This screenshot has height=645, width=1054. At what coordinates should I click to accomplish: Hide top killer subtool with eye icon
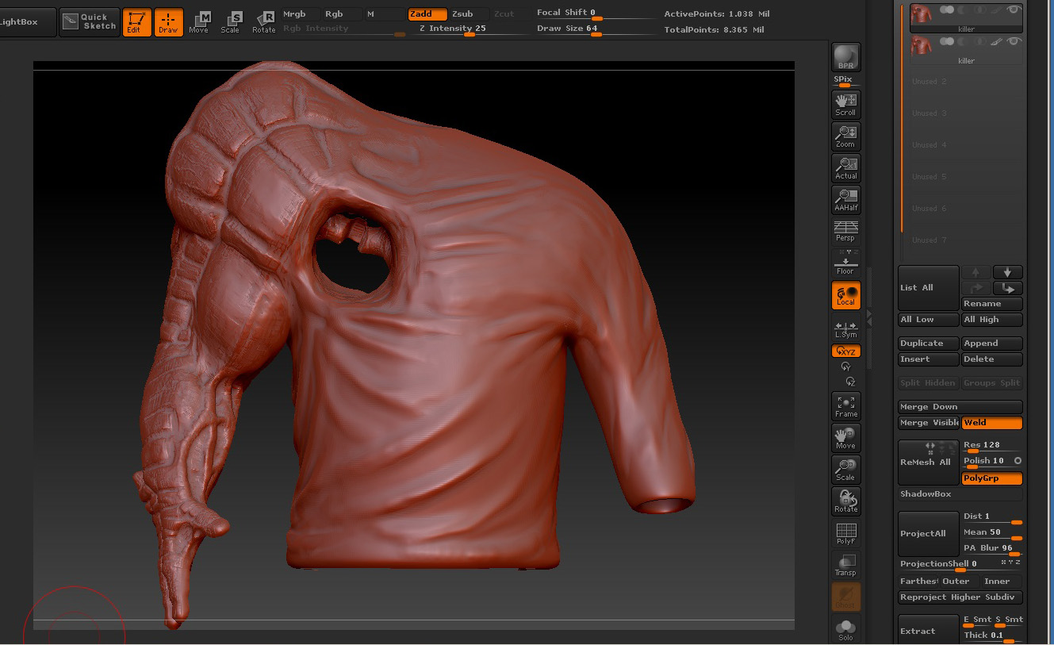click(x=1012, y=10)
